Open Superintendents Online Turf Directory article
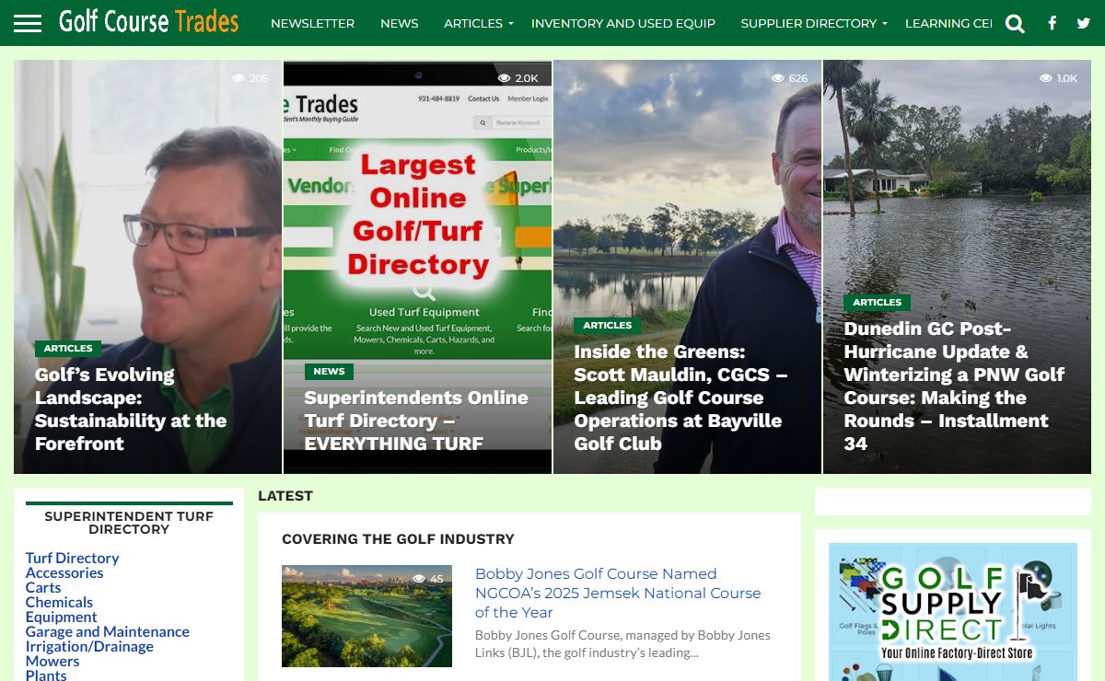Screen dimensions: 1105x681 coord(416,421)
